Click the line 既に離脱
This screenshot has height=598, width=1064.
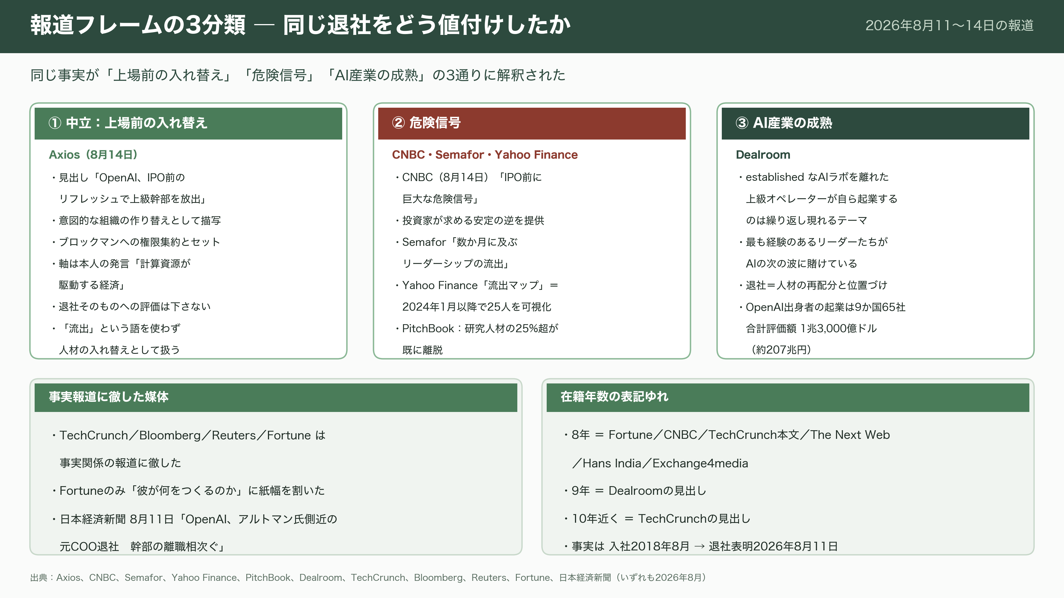coord(422,350)
